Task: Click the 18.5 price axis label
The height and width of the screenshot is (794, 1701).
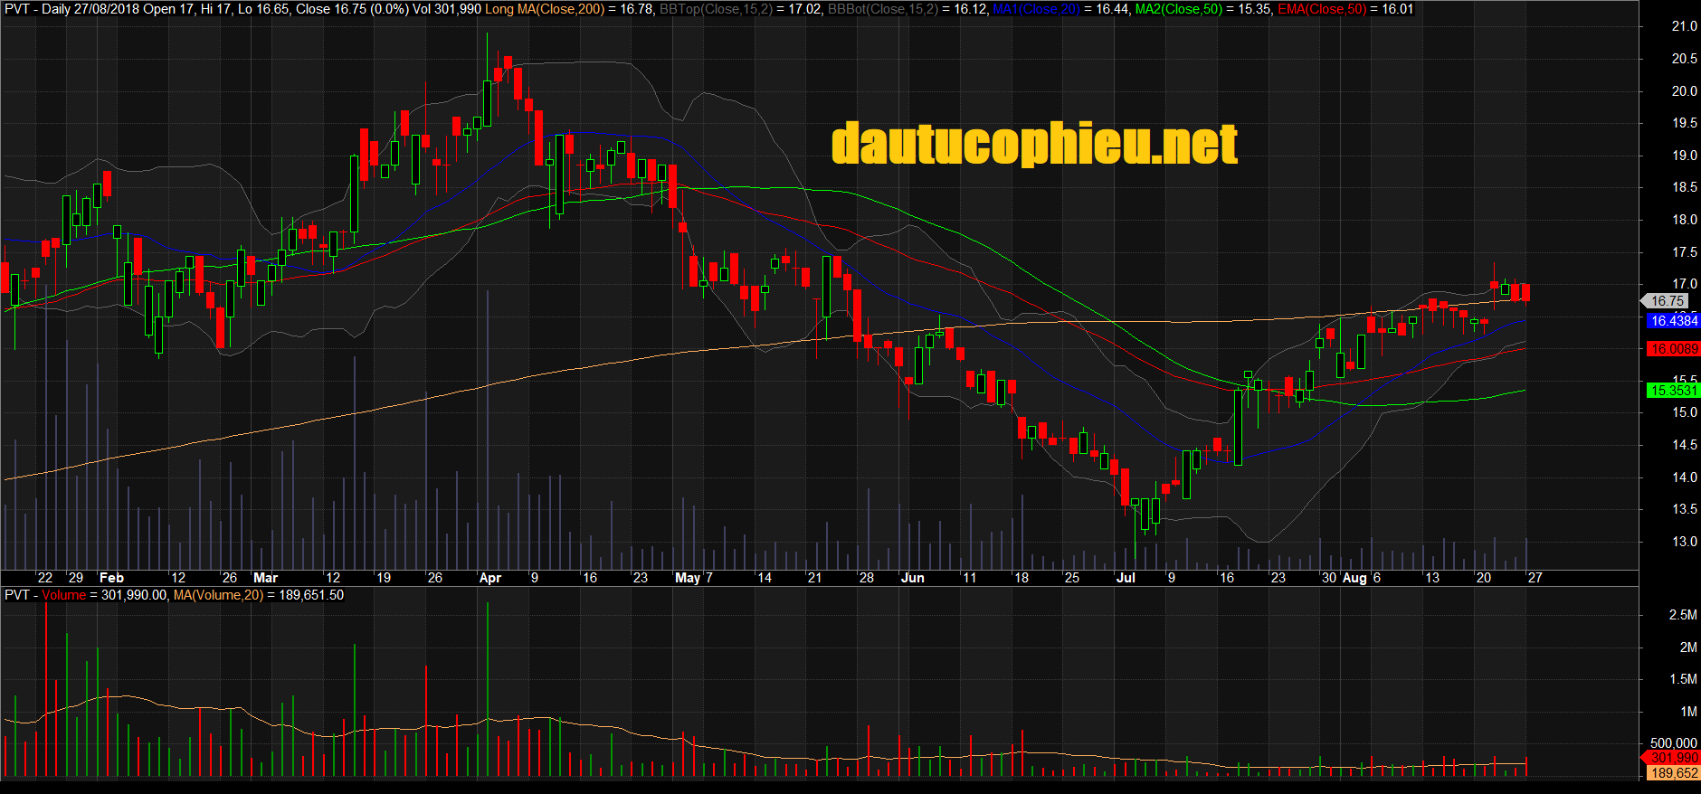Action: tap(1684, 187)
